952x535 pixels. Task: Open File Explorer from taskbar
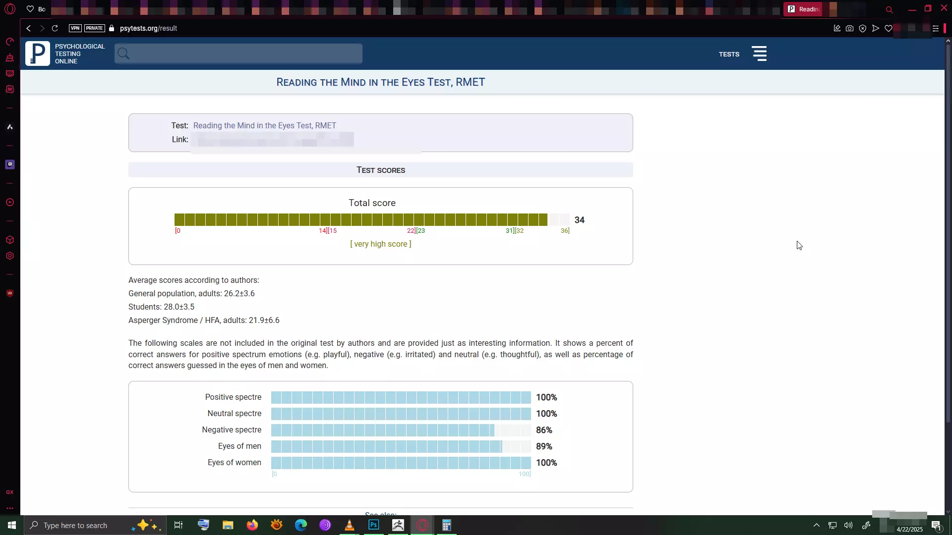(228, 525)
